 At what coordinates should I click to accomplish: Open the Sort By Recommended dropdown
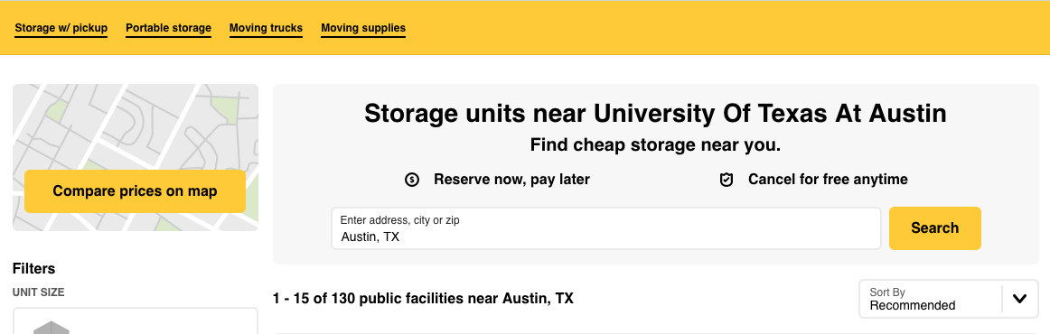tap(949, 299)
